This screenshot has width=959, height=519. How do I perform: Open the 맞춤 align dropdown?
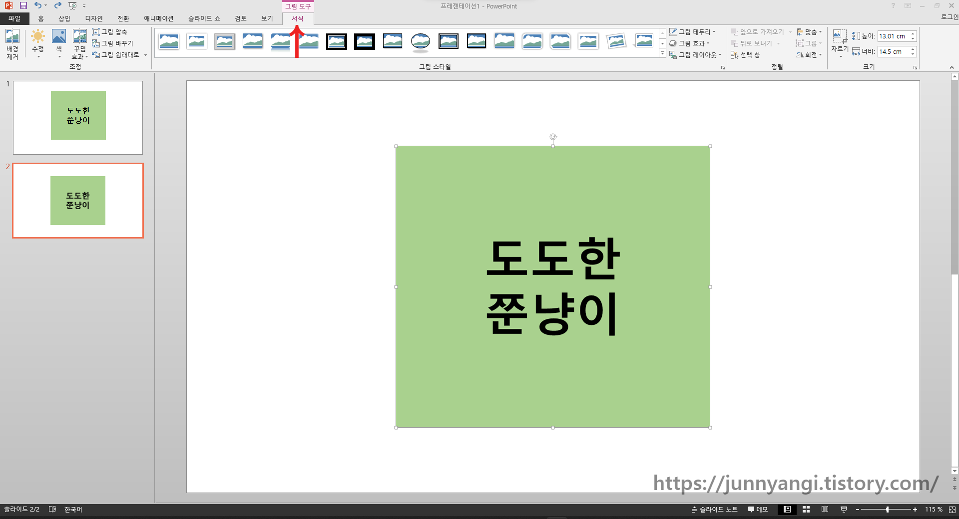pyautogui.click(x=809, y=32)
